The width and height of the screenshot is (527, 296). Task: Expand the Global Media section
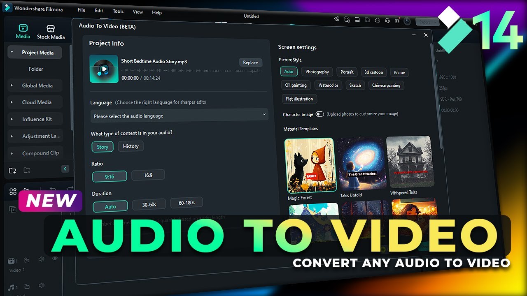12,86
